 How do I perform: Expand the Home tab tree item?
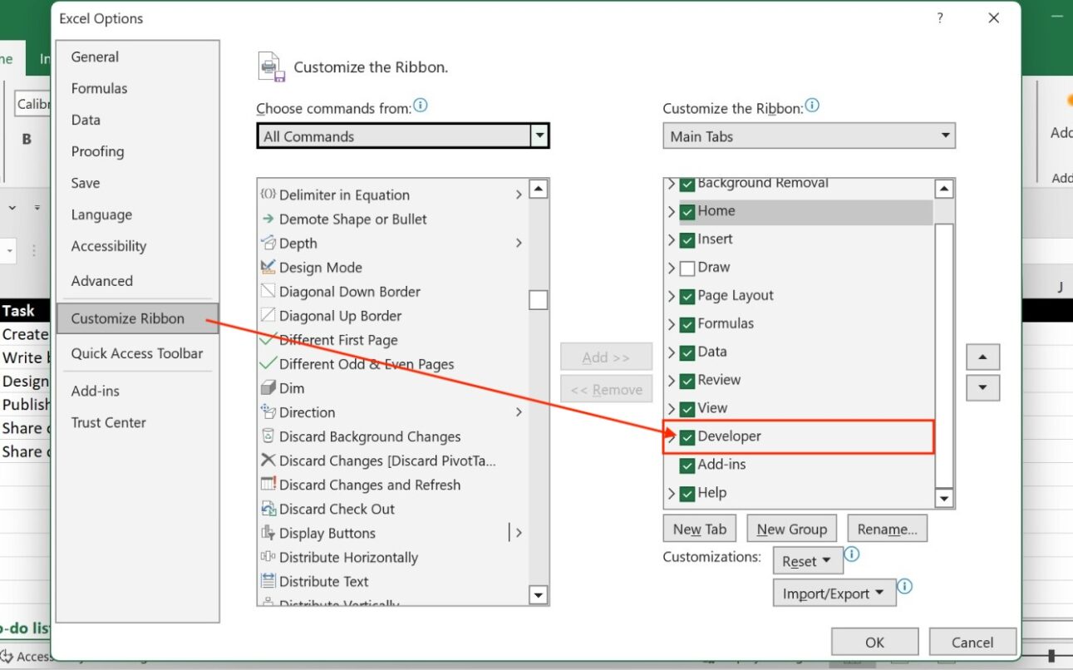pyautogui.click(x=672, y=211)
